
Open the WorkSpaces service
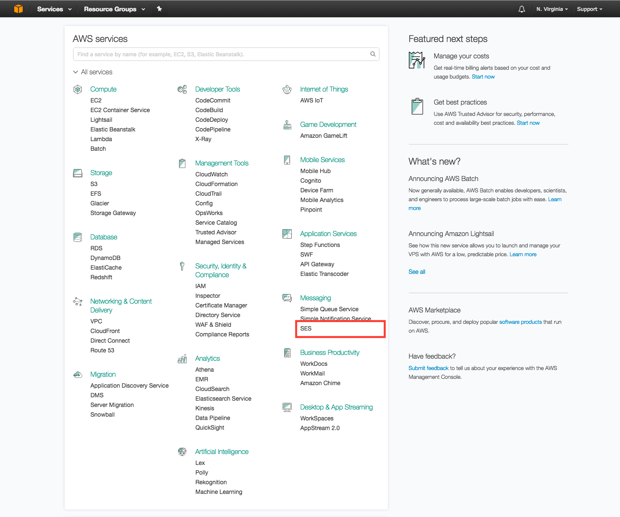tap(317, 418)
